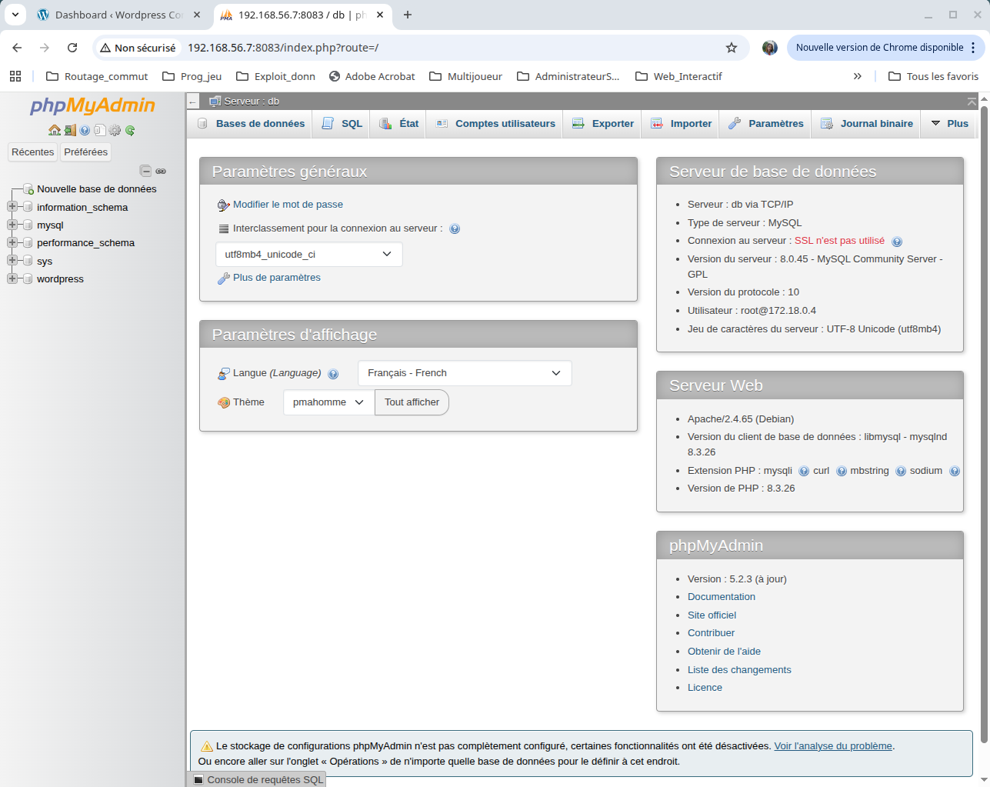Image resolution: width=990 pixels, height=787 pixels.
Task: Refresh the navigation panel with the green arrow icon
Action: click(130, 130)
